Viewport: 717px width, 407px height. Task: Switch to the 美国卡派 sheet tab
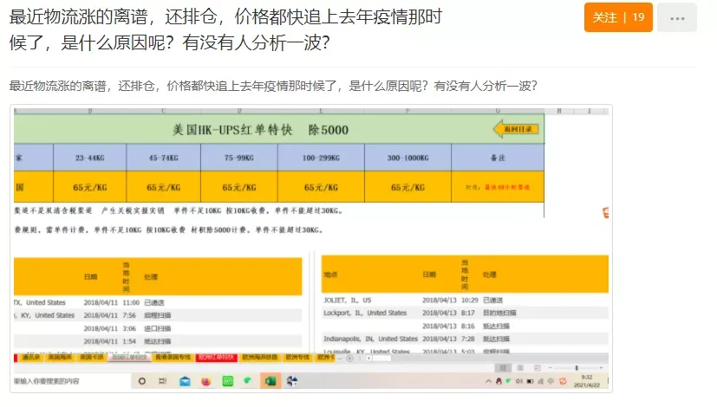pyautogui.click(x=91, y=358)
